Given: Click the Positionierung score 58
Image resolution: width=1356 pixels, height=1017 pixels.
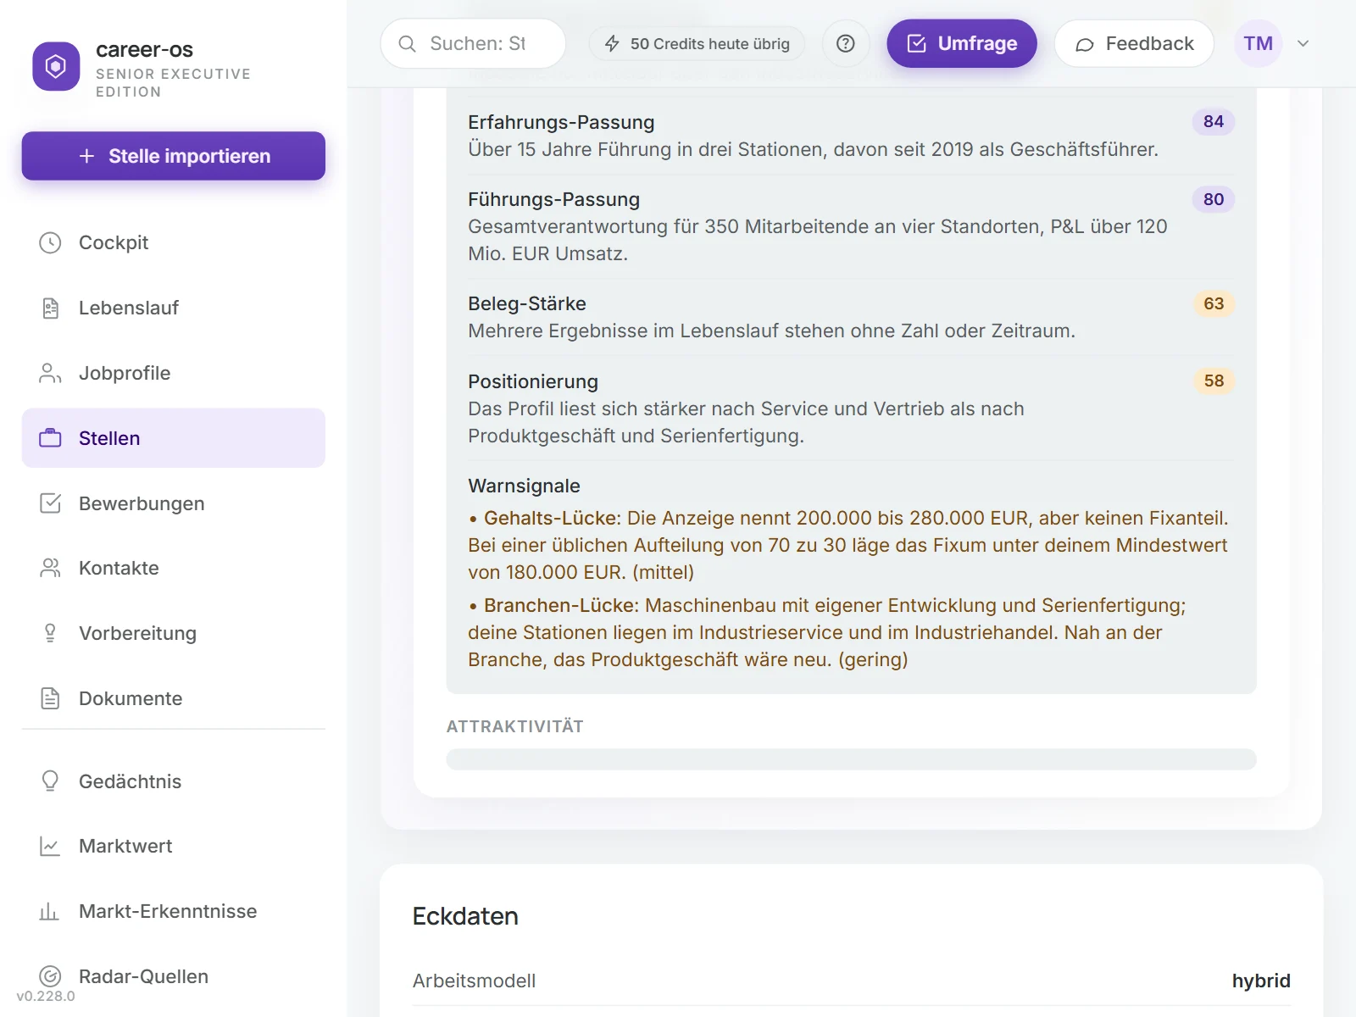Looking at the screenshot, I should pyautogui.click(x=1214, y=381).
